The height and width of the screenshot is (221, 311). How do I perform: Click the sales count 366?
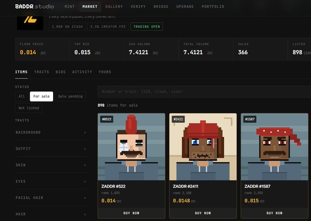tap(243, 52)
